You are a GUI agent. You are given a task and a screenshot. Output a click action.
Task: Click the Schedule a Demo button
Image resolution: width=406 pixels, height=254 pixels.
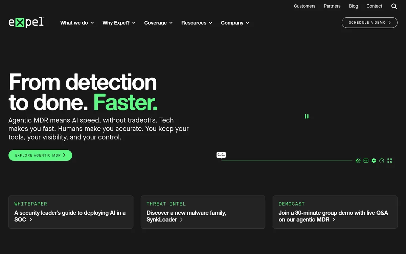(x=369, y=22)
